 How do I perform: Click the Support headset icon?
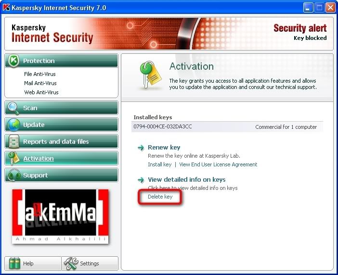pyautogui.click(x=13, y=175)
